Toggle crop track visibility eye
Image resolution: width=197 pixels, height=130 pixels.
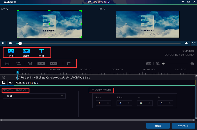coord(11,83)
